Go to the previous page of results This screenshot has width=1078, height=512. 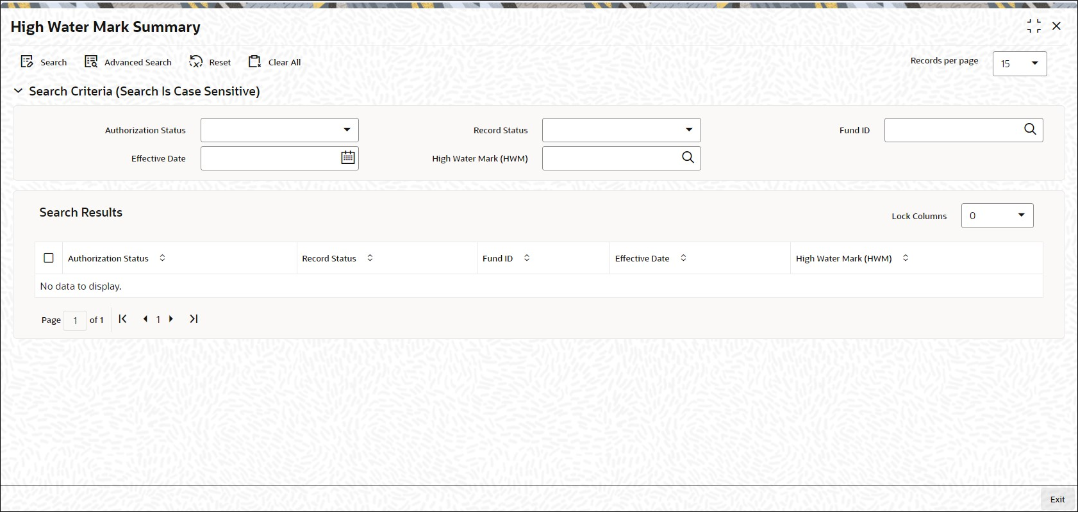click(145, 319)
